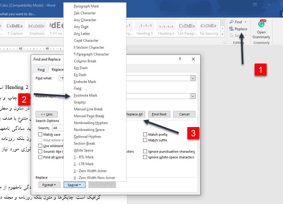283x204 pixels.
Task: Choose Tab Character from Special menu
Action: (95, 13)
